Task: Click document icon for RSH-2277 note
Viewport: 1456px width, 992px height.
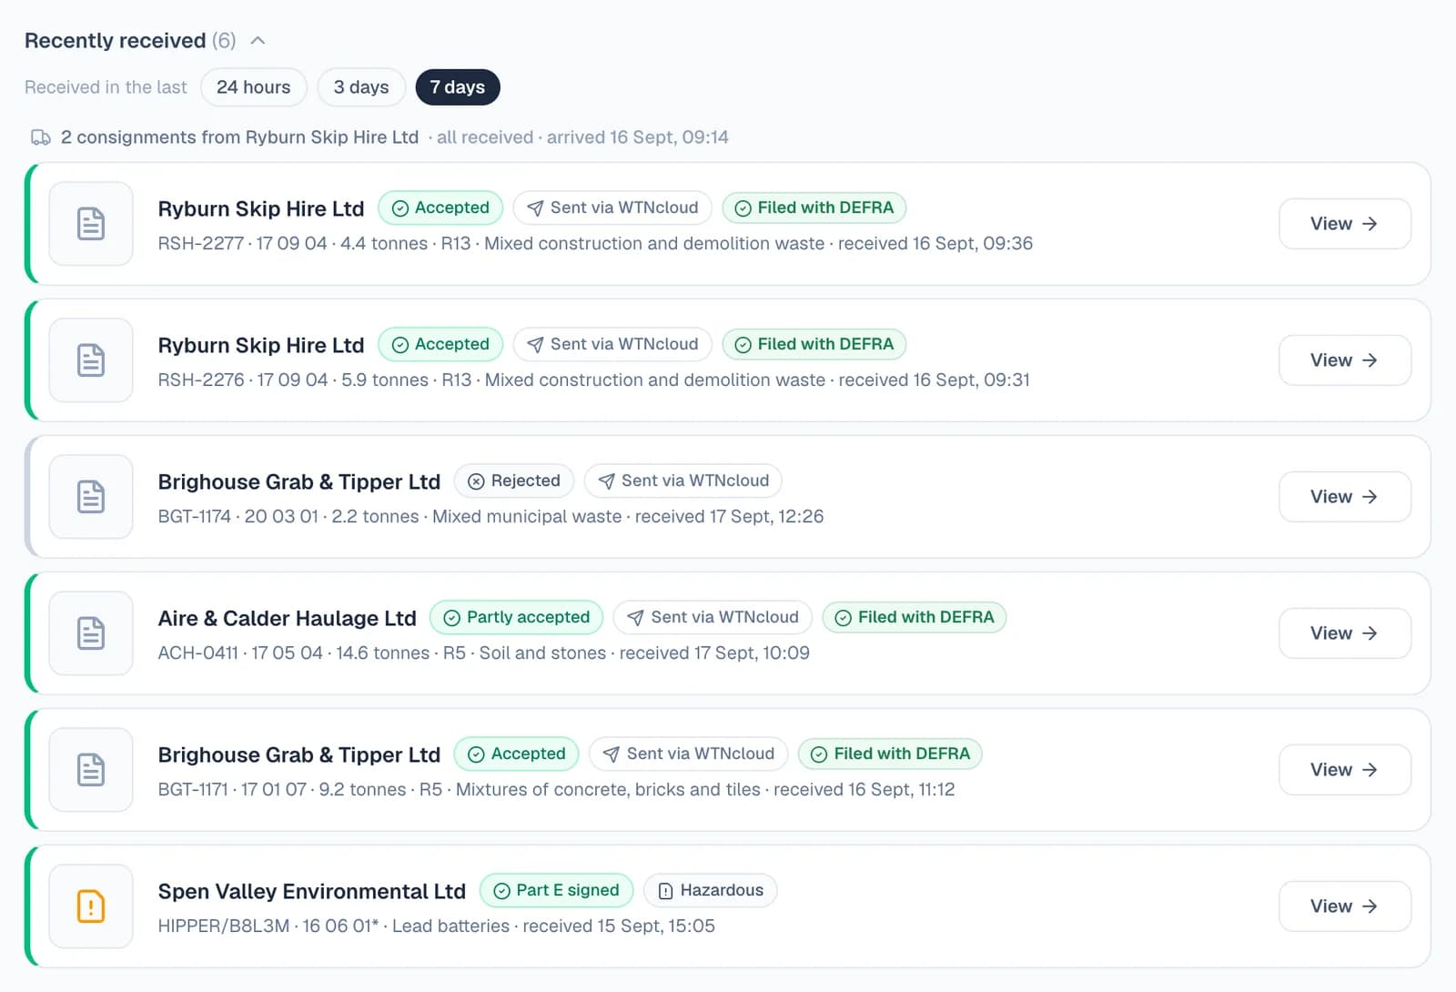Action: tap(91, 224)
